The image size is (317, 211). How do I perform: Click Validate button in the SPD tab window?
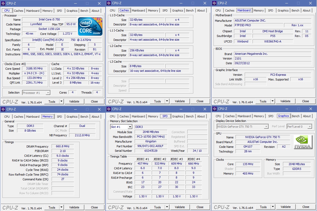tap(180, 207)
